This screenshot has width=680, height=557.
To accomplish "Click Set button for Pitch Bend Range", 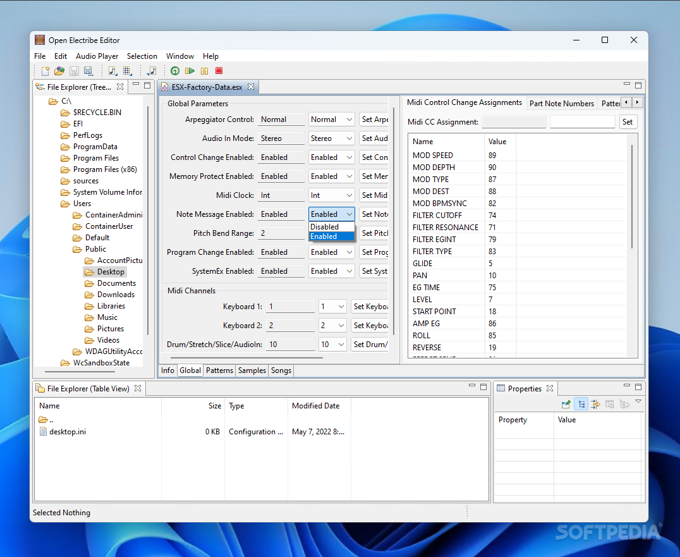I will pos(374,233).
